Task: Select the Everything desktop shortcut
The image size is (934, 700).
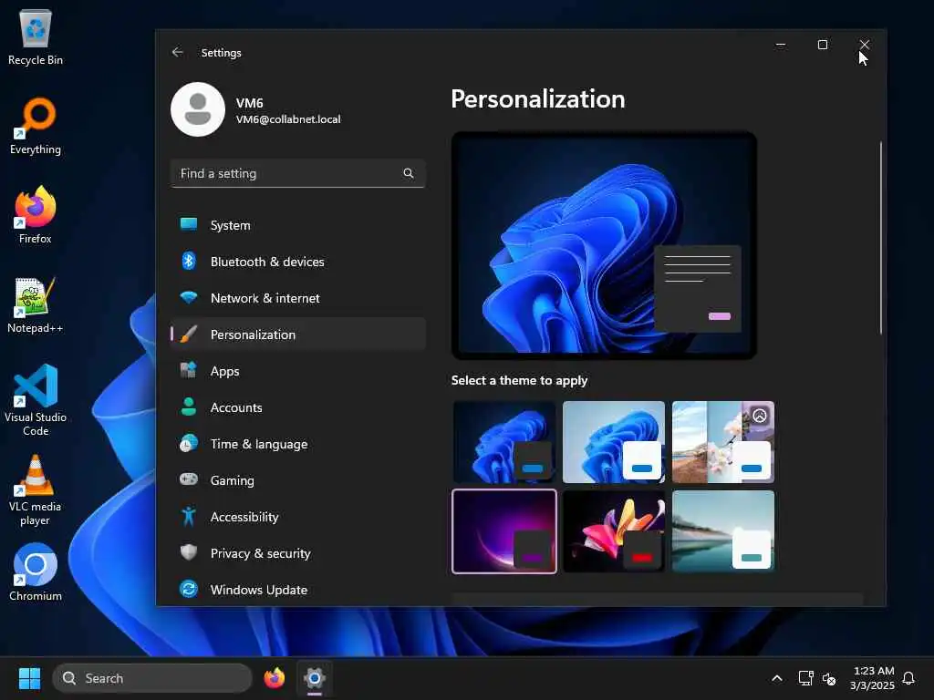Action: [x=36, y=126]
